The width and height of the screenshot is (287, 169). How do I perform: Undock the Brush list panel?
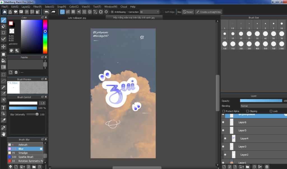[43, 139]
